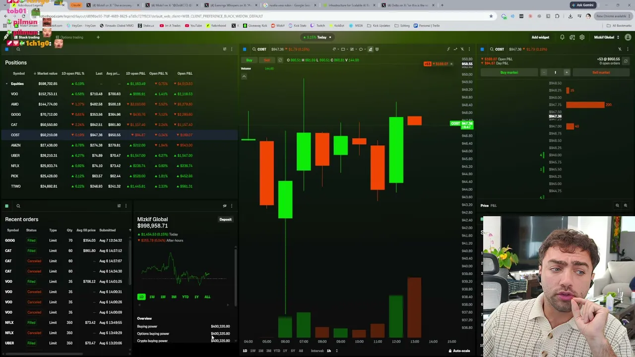
Task: Switch to the Claude browser tab
Action: 75,5
